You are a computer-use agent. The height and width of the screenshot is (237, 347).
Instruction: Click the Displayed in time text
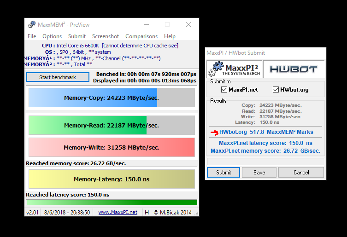click(x=145, y=81)
